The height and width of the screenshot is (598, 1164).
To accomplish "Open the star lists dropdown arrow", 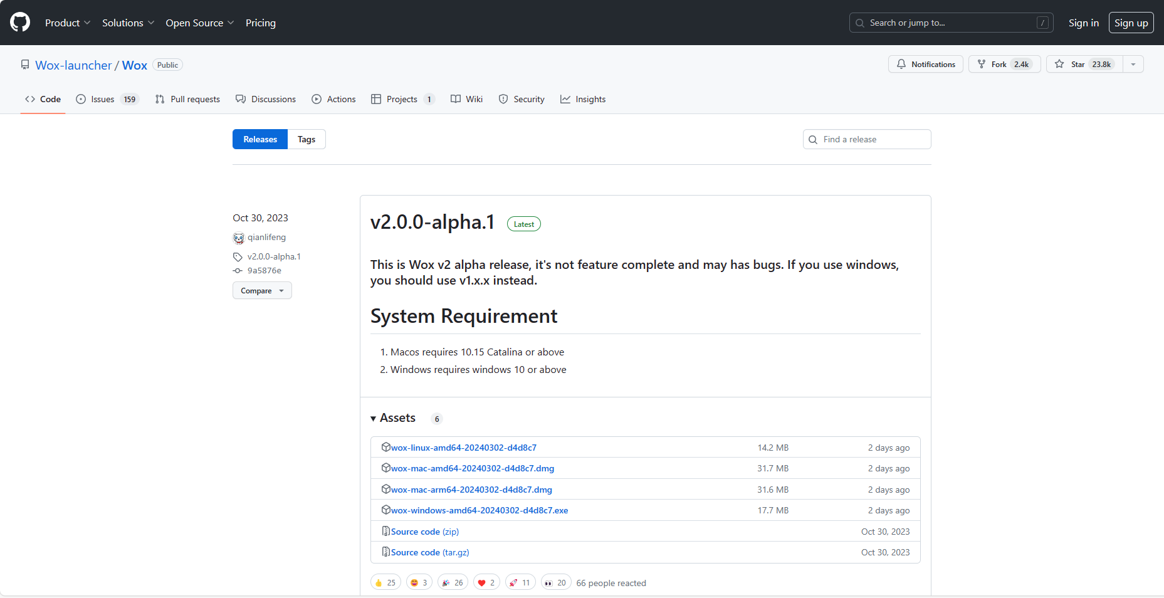I will [1133, 64].
